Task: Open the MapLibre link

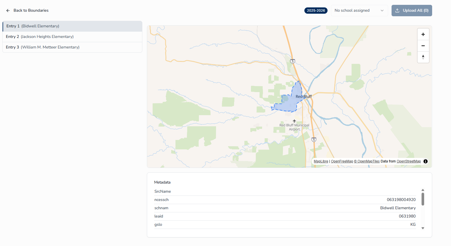Action: tap(321, 161)
